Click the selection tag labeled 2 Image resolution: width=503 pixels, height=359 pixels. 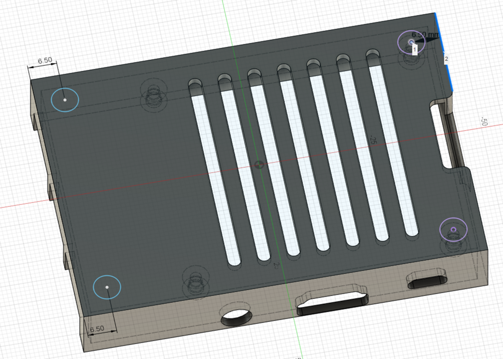[446, 59]
